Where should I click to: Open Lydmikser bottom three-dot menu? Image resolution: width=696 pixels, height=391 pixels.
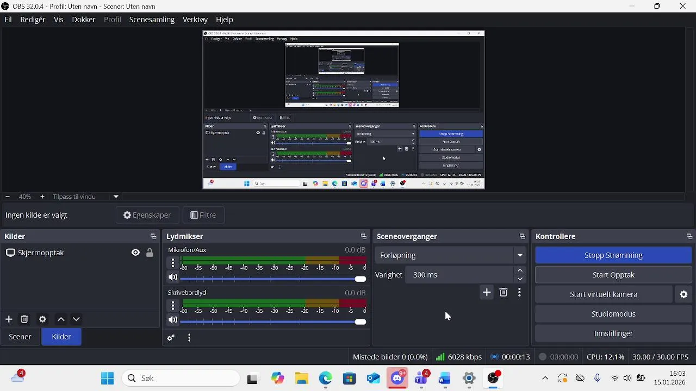click(x=189, y=338)
